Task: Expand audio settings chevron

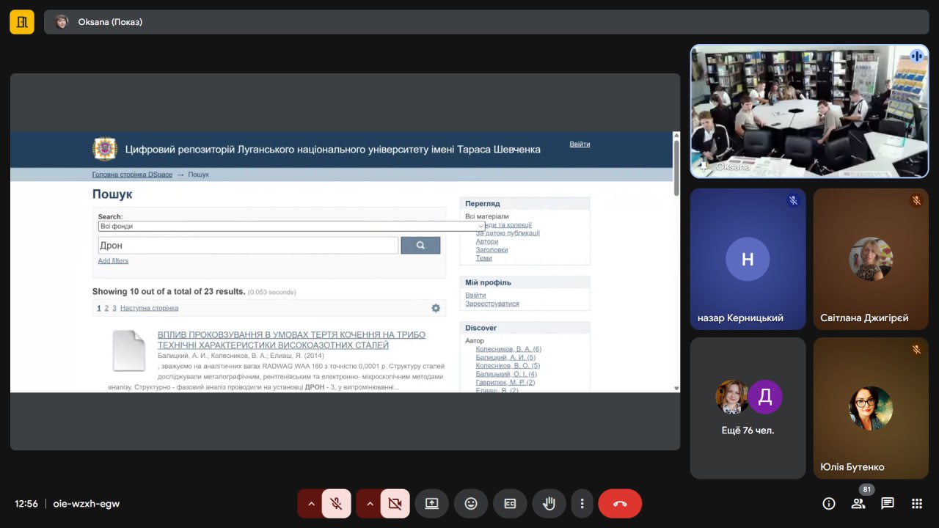Action: coord(311,504)
